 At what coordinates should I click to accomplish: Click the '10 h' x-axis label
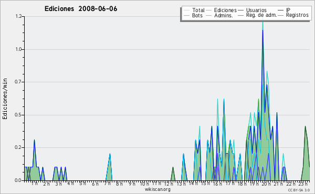pyautogui.click(x=144, y=184)
